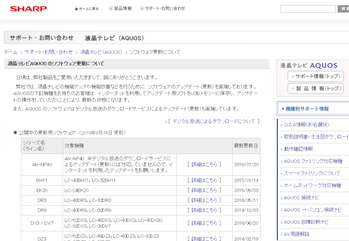Open 液晶テレビ(AQUOS) breadcrumb link
Viewport: 349px width, 241px height.
click(101, 52)
